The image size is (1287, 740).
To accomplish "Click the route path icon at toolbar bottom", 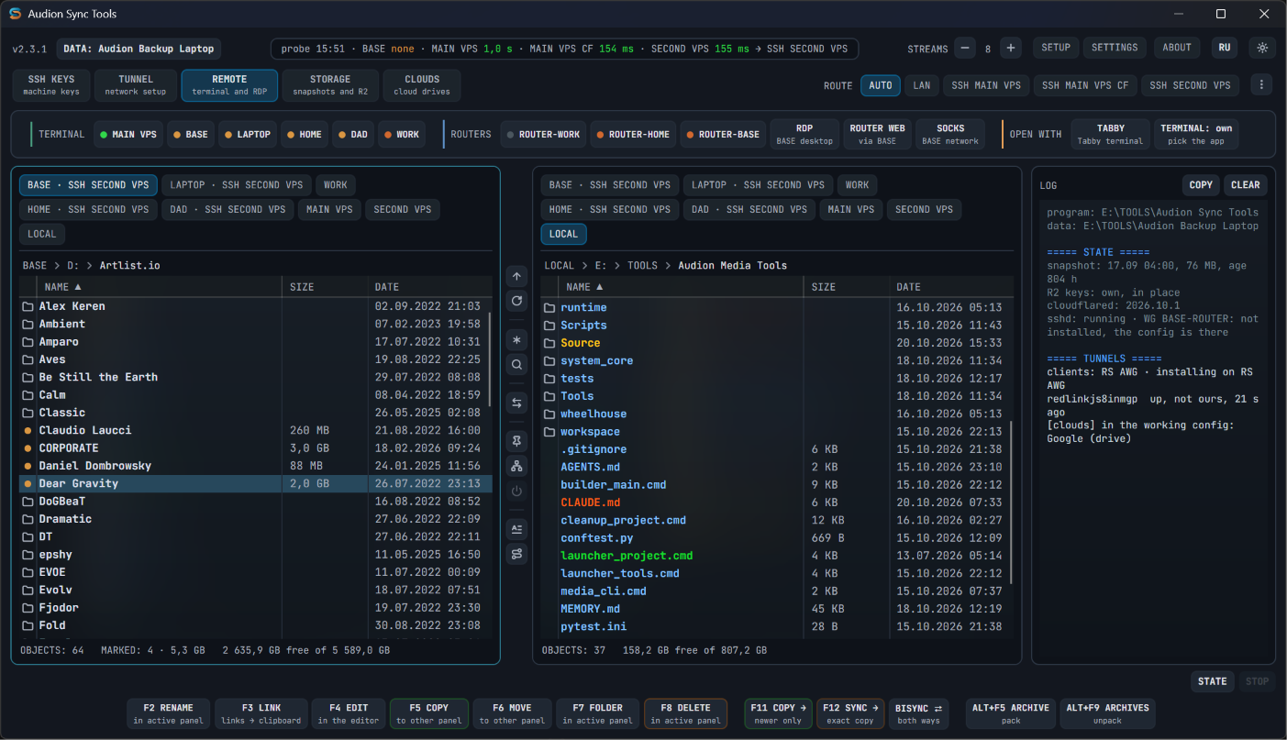I will pyautogui.click(x=516, y=554).
